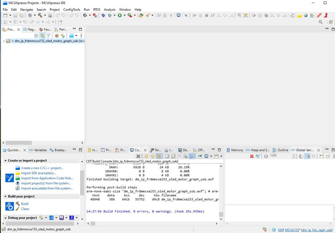Click the Save icon in the toolbar
This screenshot has height=233, width=335.
15,15
